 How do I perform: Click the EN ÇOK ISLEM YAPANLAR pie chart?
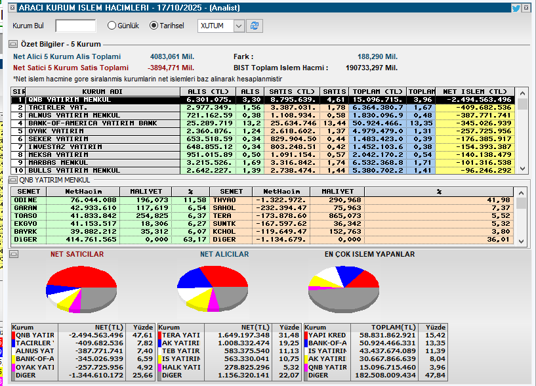[x=344, y=289]
